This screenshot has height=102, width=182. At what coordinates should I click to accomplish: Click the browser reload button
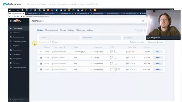pos(15,16)
